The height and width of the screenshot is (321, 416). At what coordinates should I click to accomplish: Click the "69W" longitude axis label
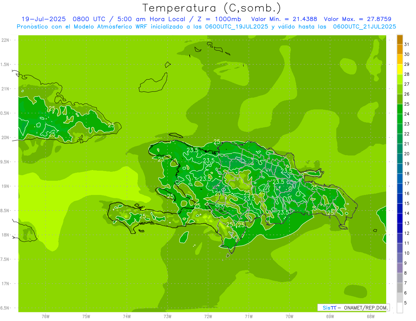coord(330,316)
